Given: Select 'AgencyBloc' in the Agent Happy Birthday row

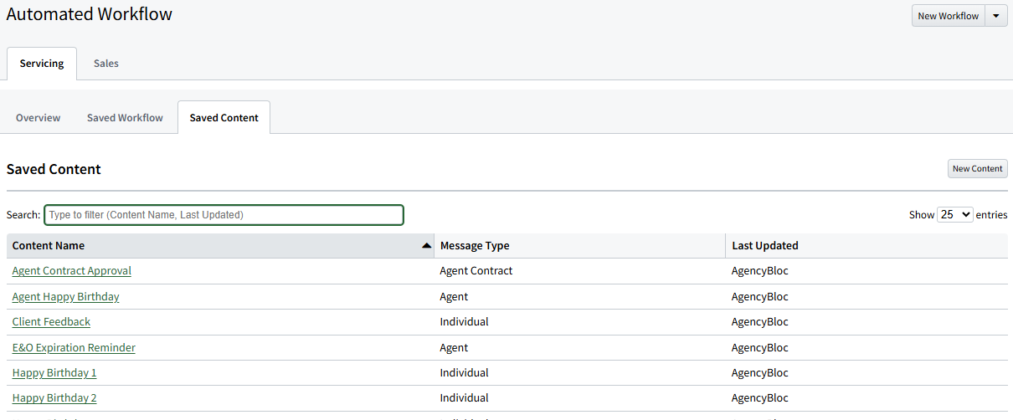Looking at the screenshot, I should (x=759, y=297).
